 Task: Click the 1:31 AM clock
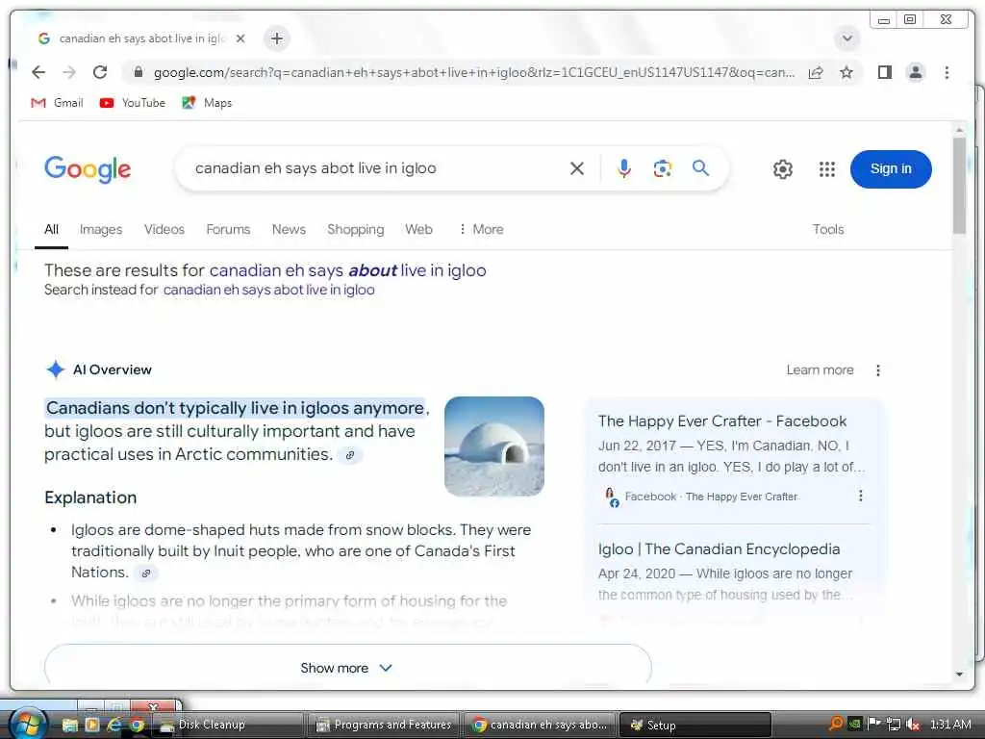coord(949,724)
